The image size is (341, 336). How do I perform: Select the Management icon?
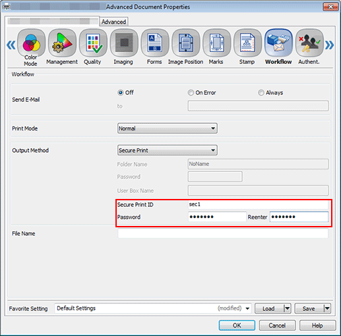pos(62,43)
